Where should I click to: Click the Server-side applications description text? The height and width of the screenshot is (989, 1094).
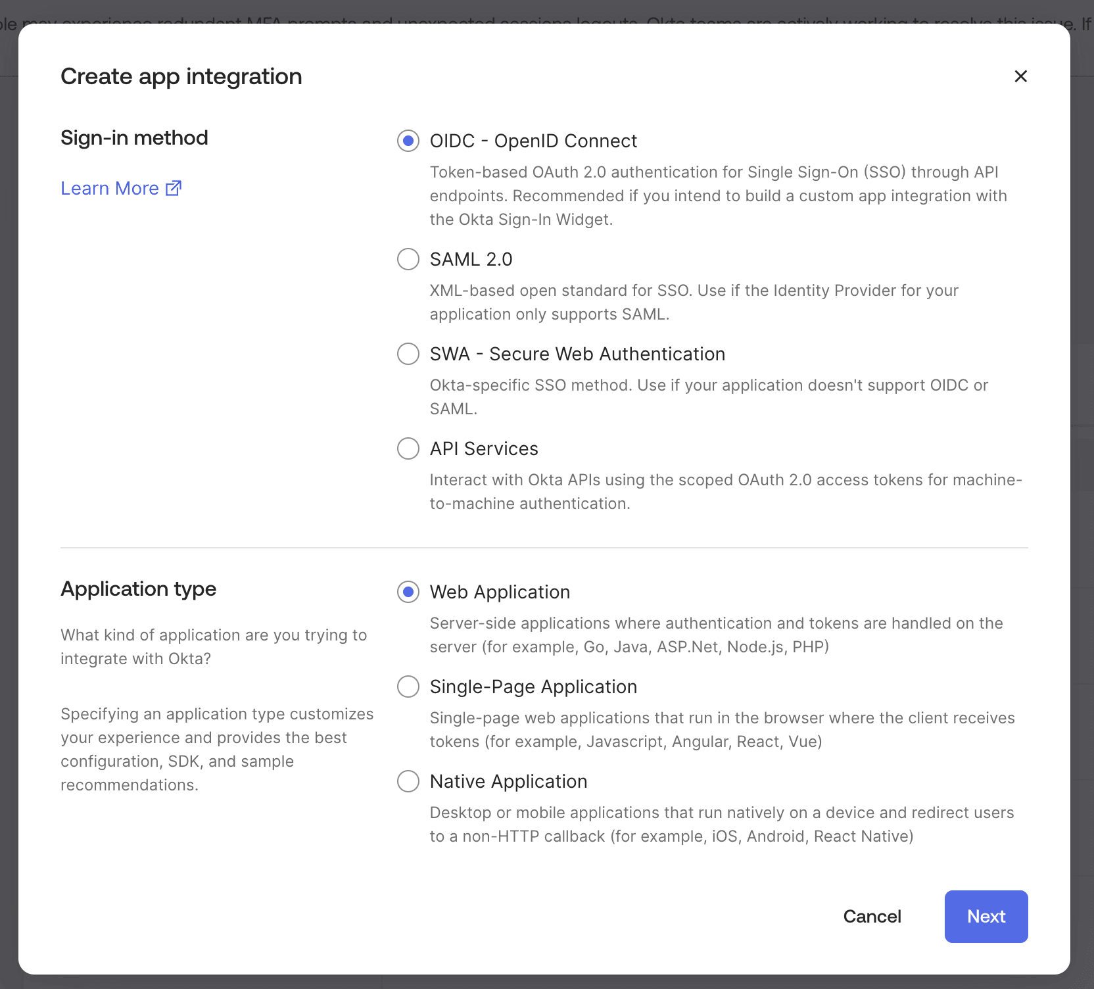click(717, 635)
